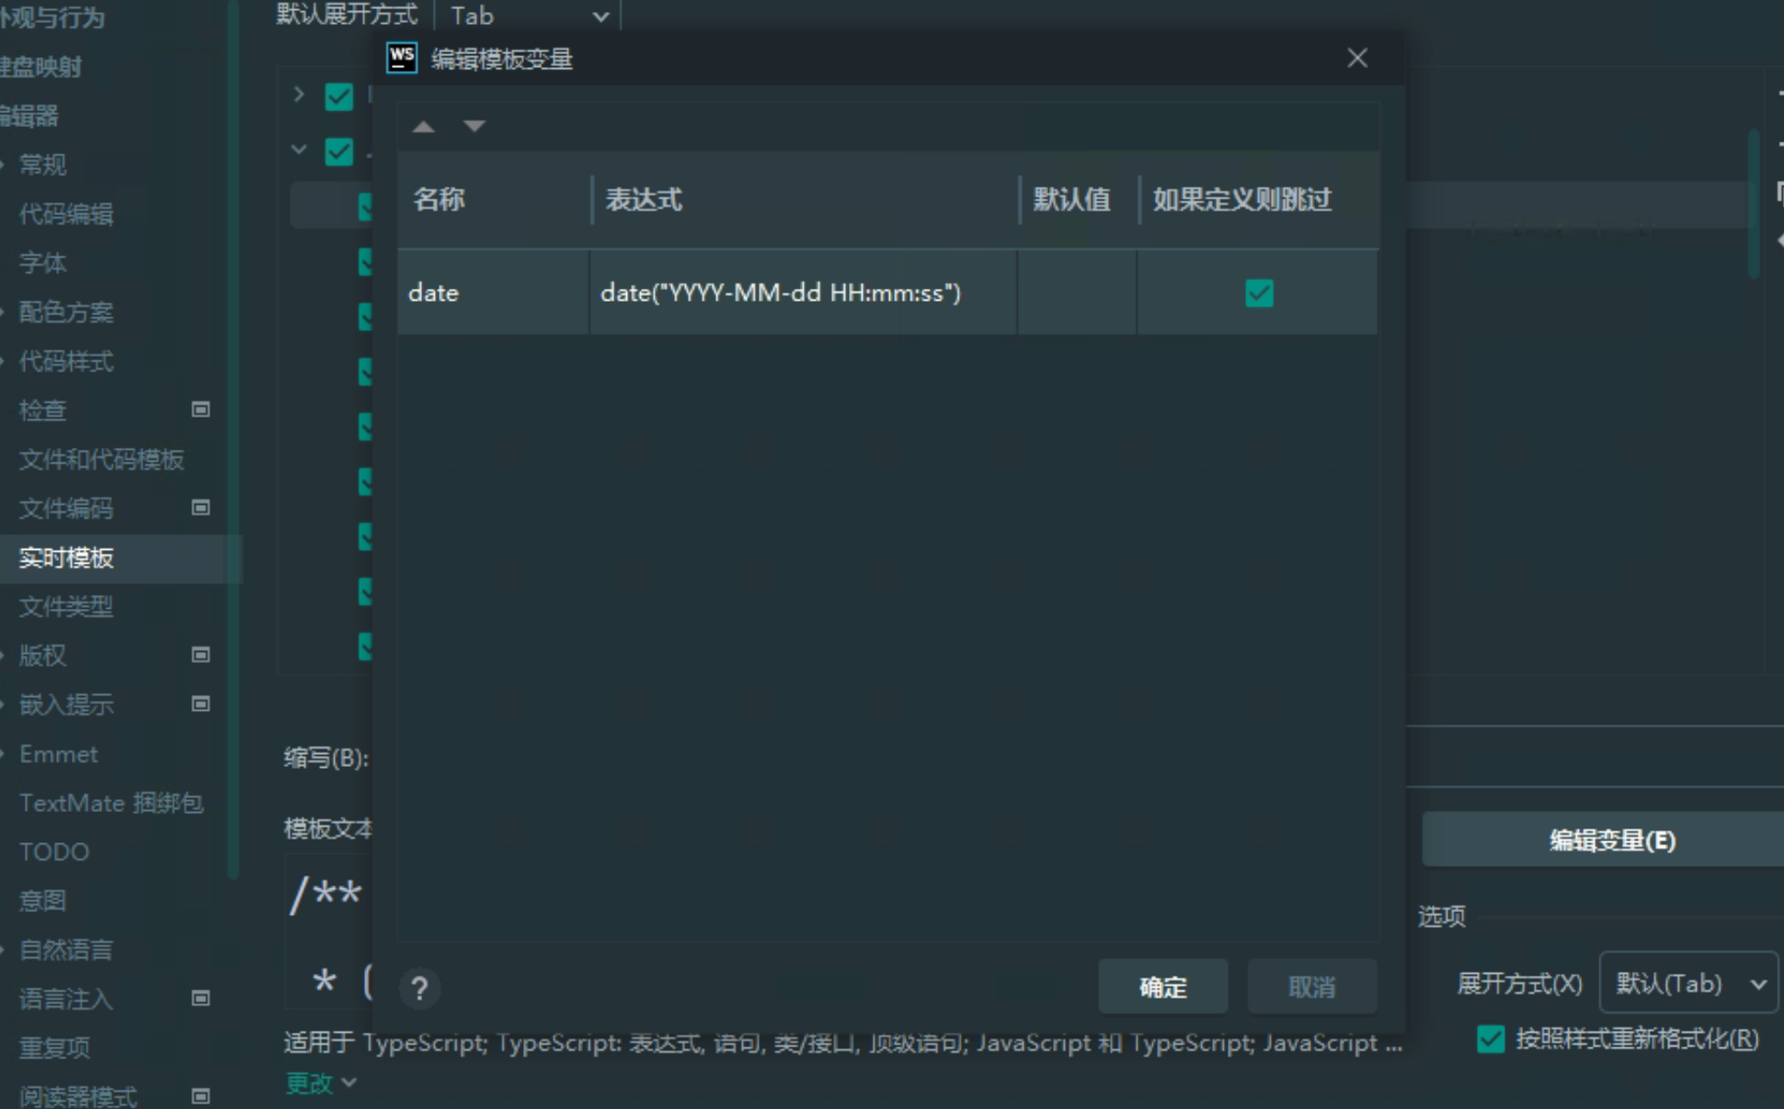Open help with the question mark button
The width and height of the screenshot is (1784, 1109).
click(x=419, y=988)
